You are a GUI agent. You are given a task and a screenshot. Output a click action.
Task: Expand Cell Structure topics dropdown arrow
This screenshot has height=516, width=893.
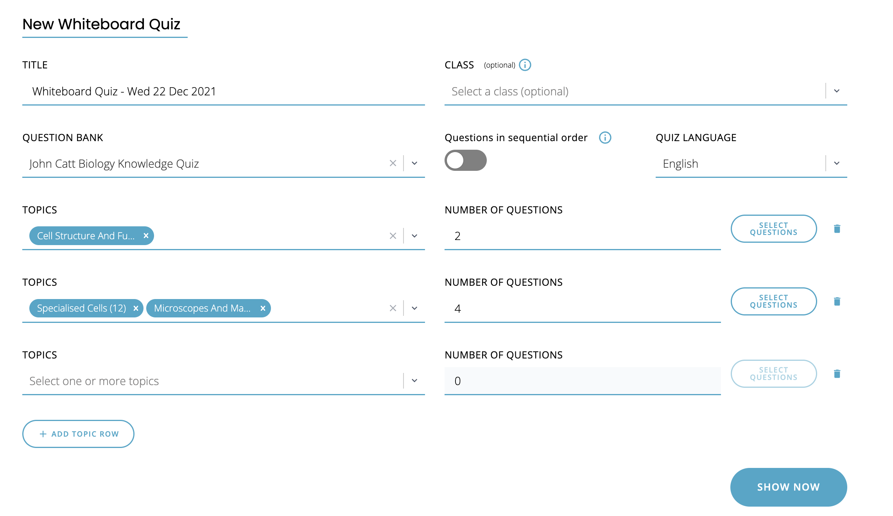click(x=414, y=236)
